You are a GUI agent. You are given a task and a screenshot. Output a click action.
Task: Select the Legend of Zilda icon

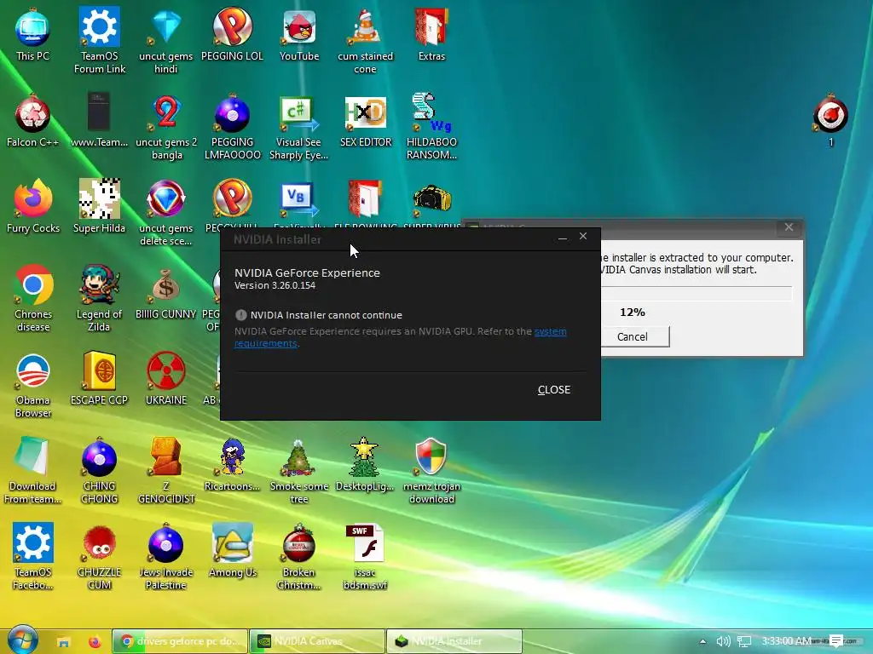click(x=100, y=299)
